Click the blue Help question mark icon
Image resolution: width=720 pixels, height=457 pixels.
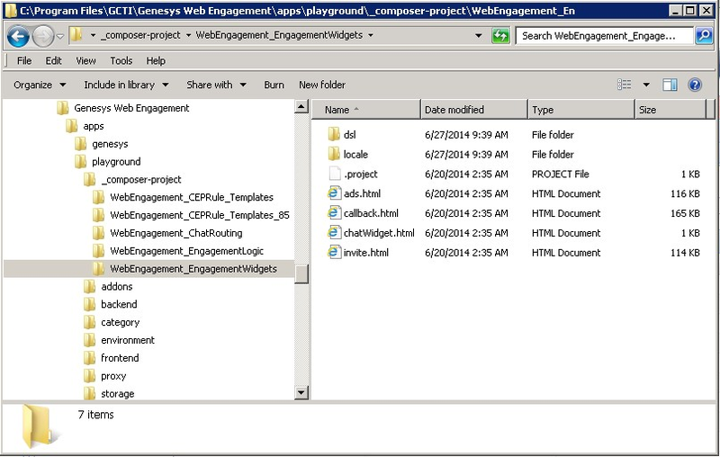point(695,85)
